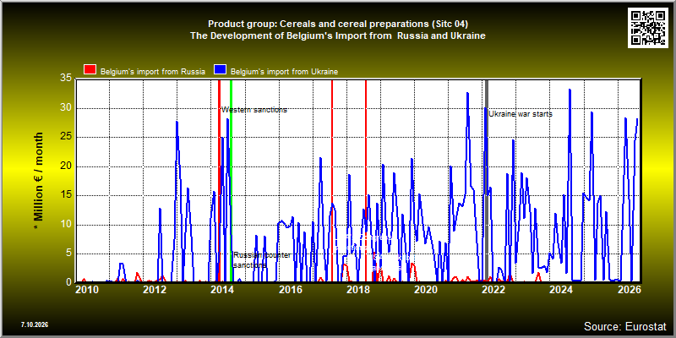Click the chart subtitle about Belgium's Import
The height and width of the screenshot is (338, 676).
pyautogui.click(x=338, y=35)
